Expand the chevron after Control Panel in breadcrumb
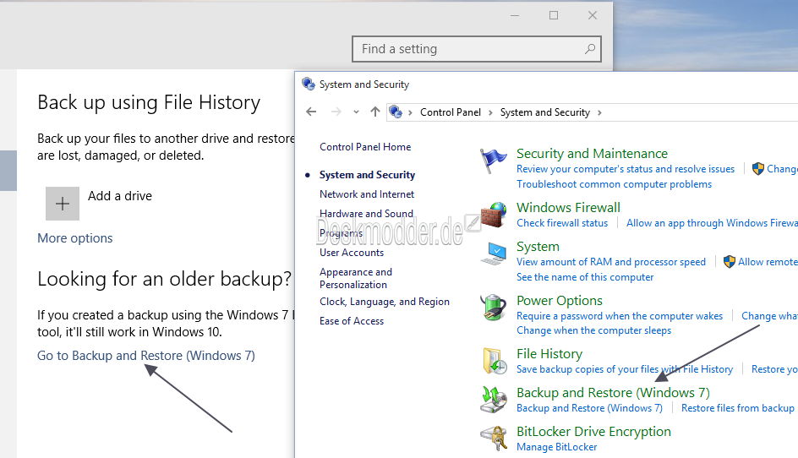Screen dimensions: 798x458 pos(490,112)
